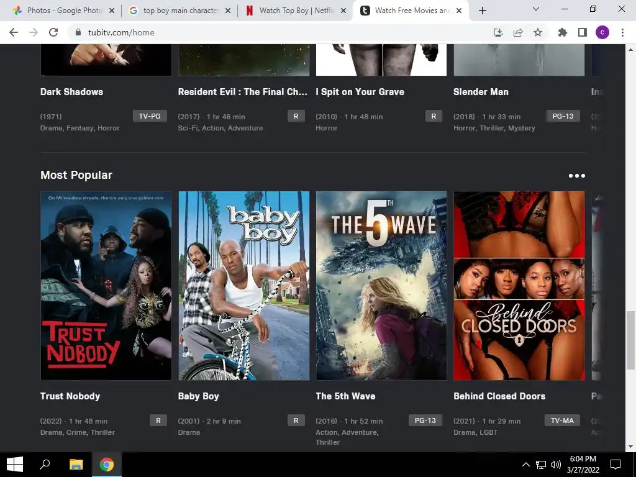The height and width of the screenshot is (477, 636).
Task: Click the Baby Boy title link
Action: [x=198, y=396]
